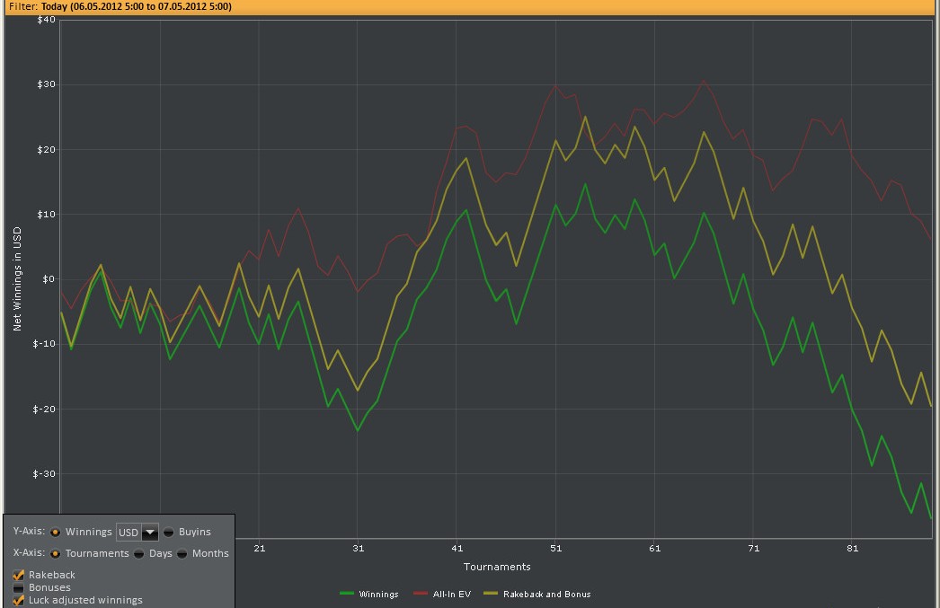Click the yellow Rakeback and Bonus legend swatch
This screenshot has height=608, width=940.
coord(491,594)
